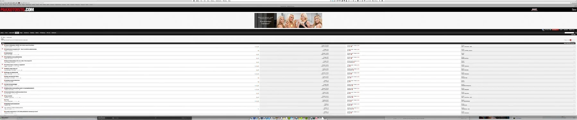577x120 pixels.
Task: Click the Spotlight search icon in menu bar
Action: pyautogui.click(x=379, y=1)
